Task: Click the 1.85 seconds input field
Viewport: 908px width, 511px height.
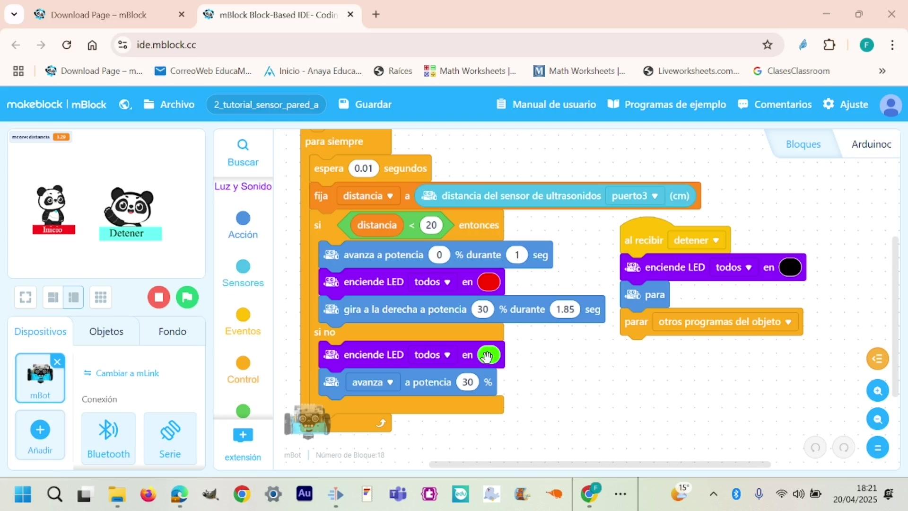Action: pyautogui.click(x=565, y=309)
